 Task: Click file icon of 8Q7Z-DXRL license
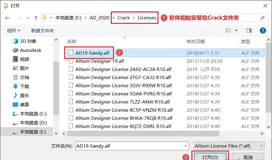pyautogui.click(x=71, y=126)
